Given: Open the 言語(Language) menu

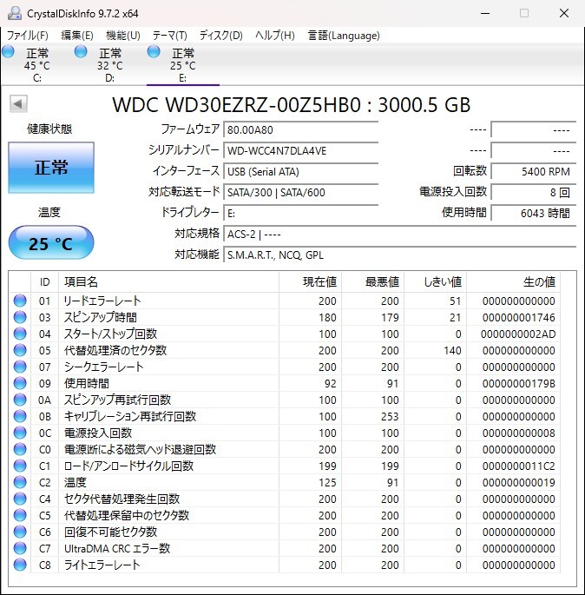Looking at the screenshot, I should pos(344,36).
